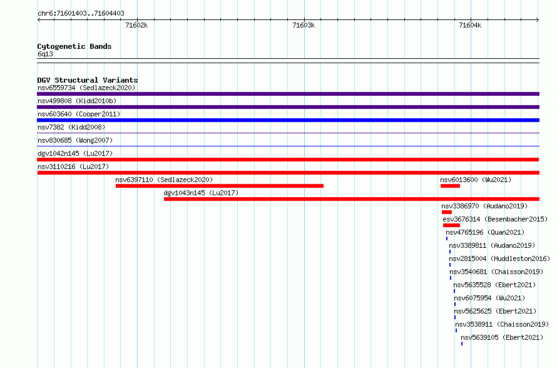Viewport: 557px width, 368px height.
Task: Select the nsv3540681 (Chaisson2019) label
Action: pos(497,272)
